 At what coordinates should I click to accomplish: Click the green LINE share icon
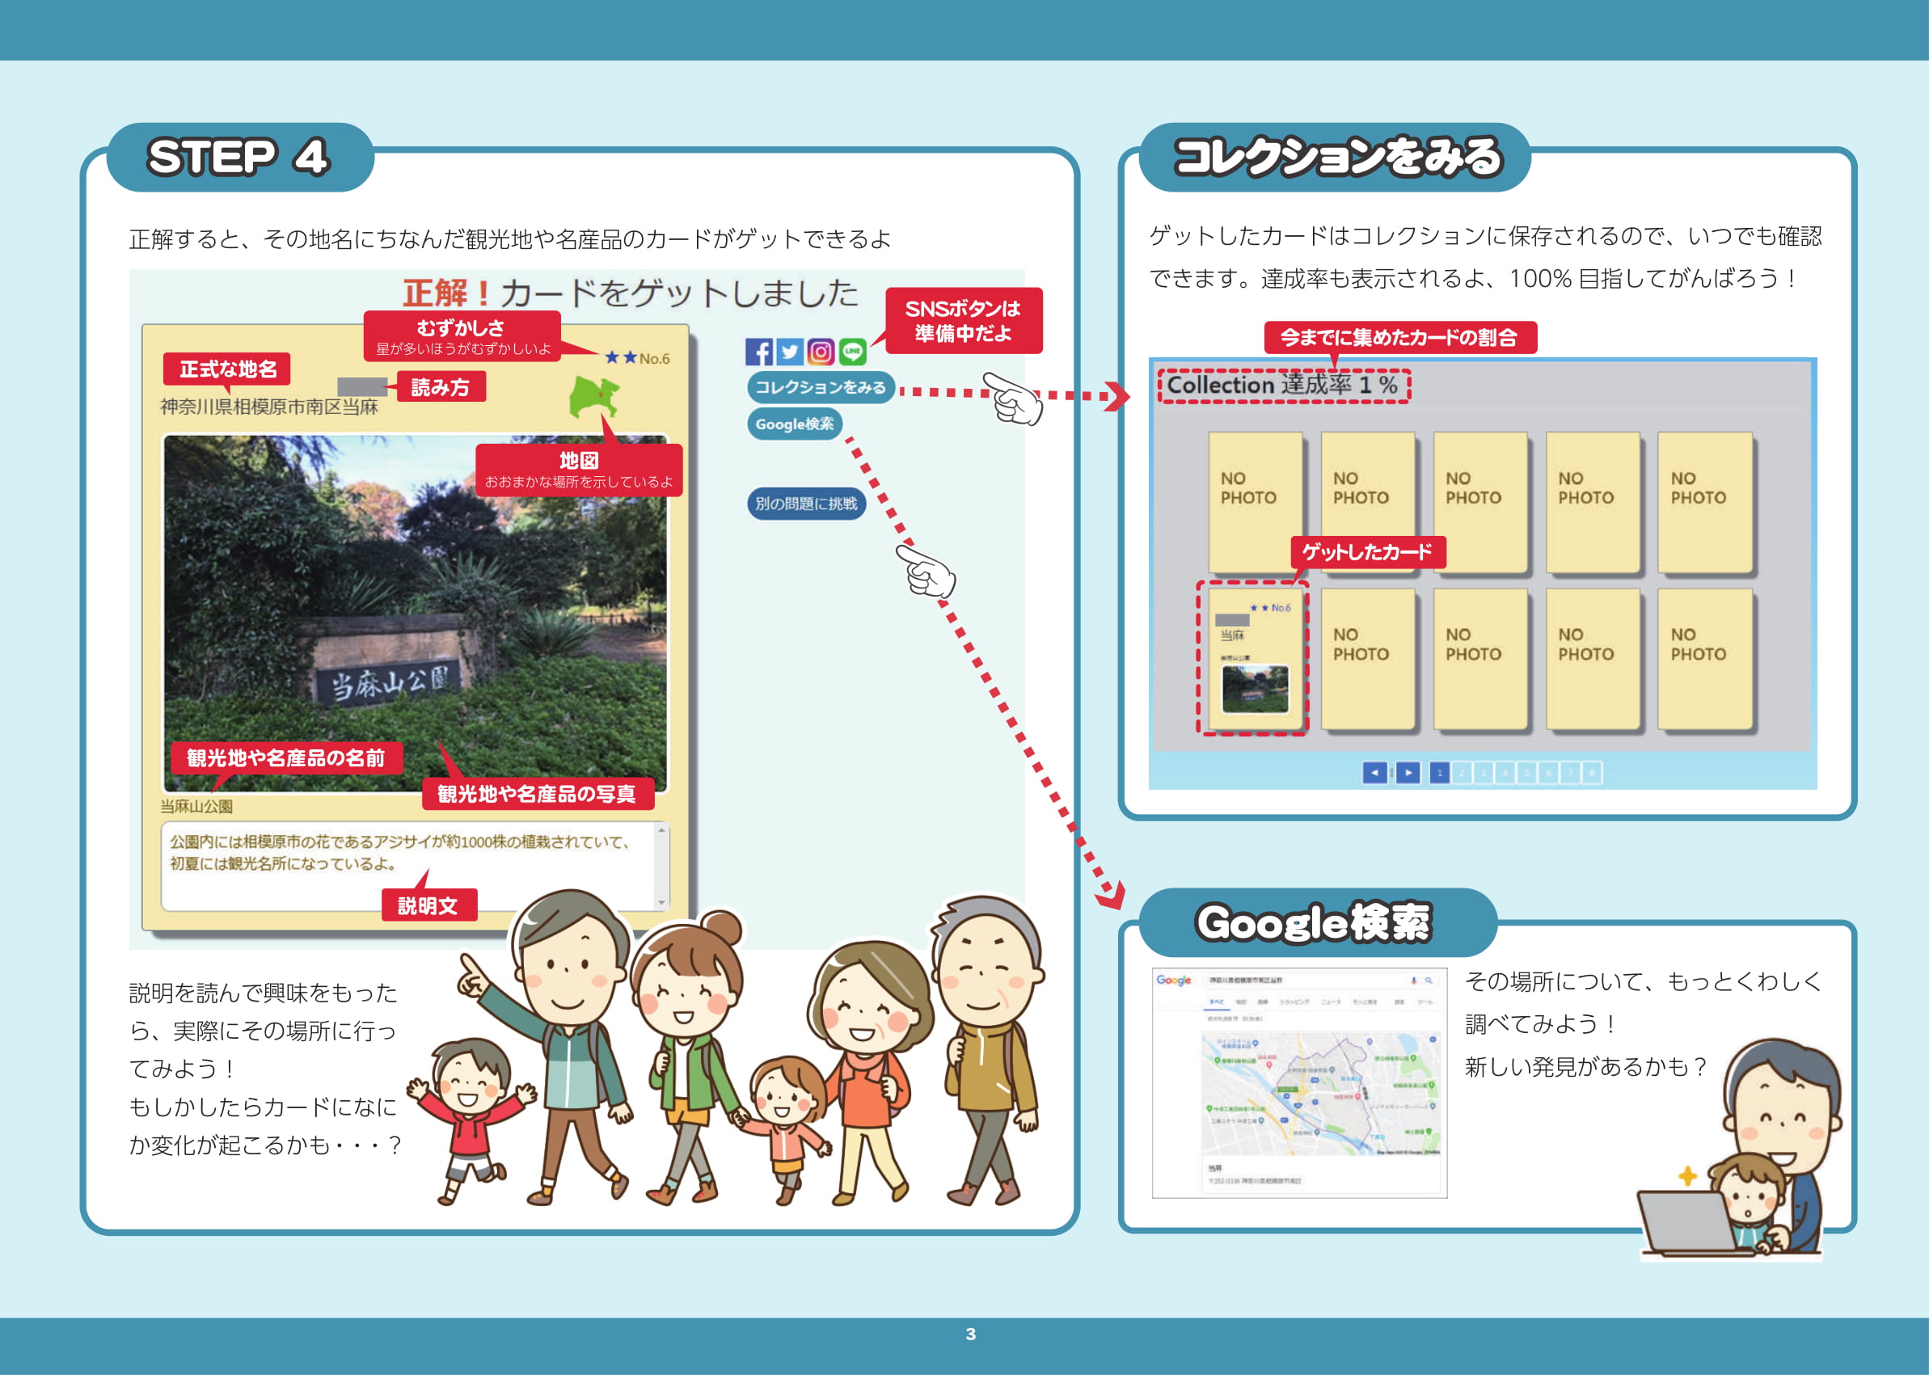(852, 352)
